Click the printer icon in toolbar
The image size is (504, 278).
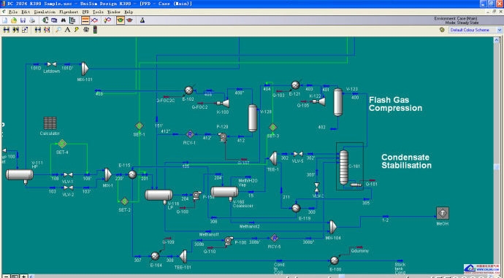[32, 20]
